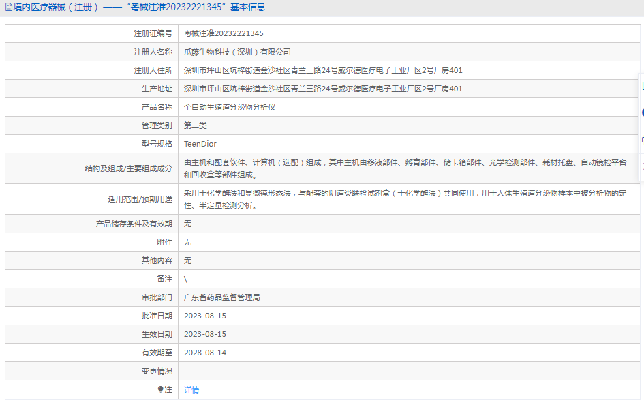The image size is (644, 405).
Task: Click the 适用范围/预期用途 label
Action: 140,199
